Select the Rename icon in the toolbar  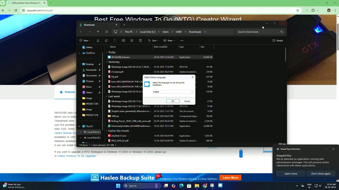[x=123, y=40]
